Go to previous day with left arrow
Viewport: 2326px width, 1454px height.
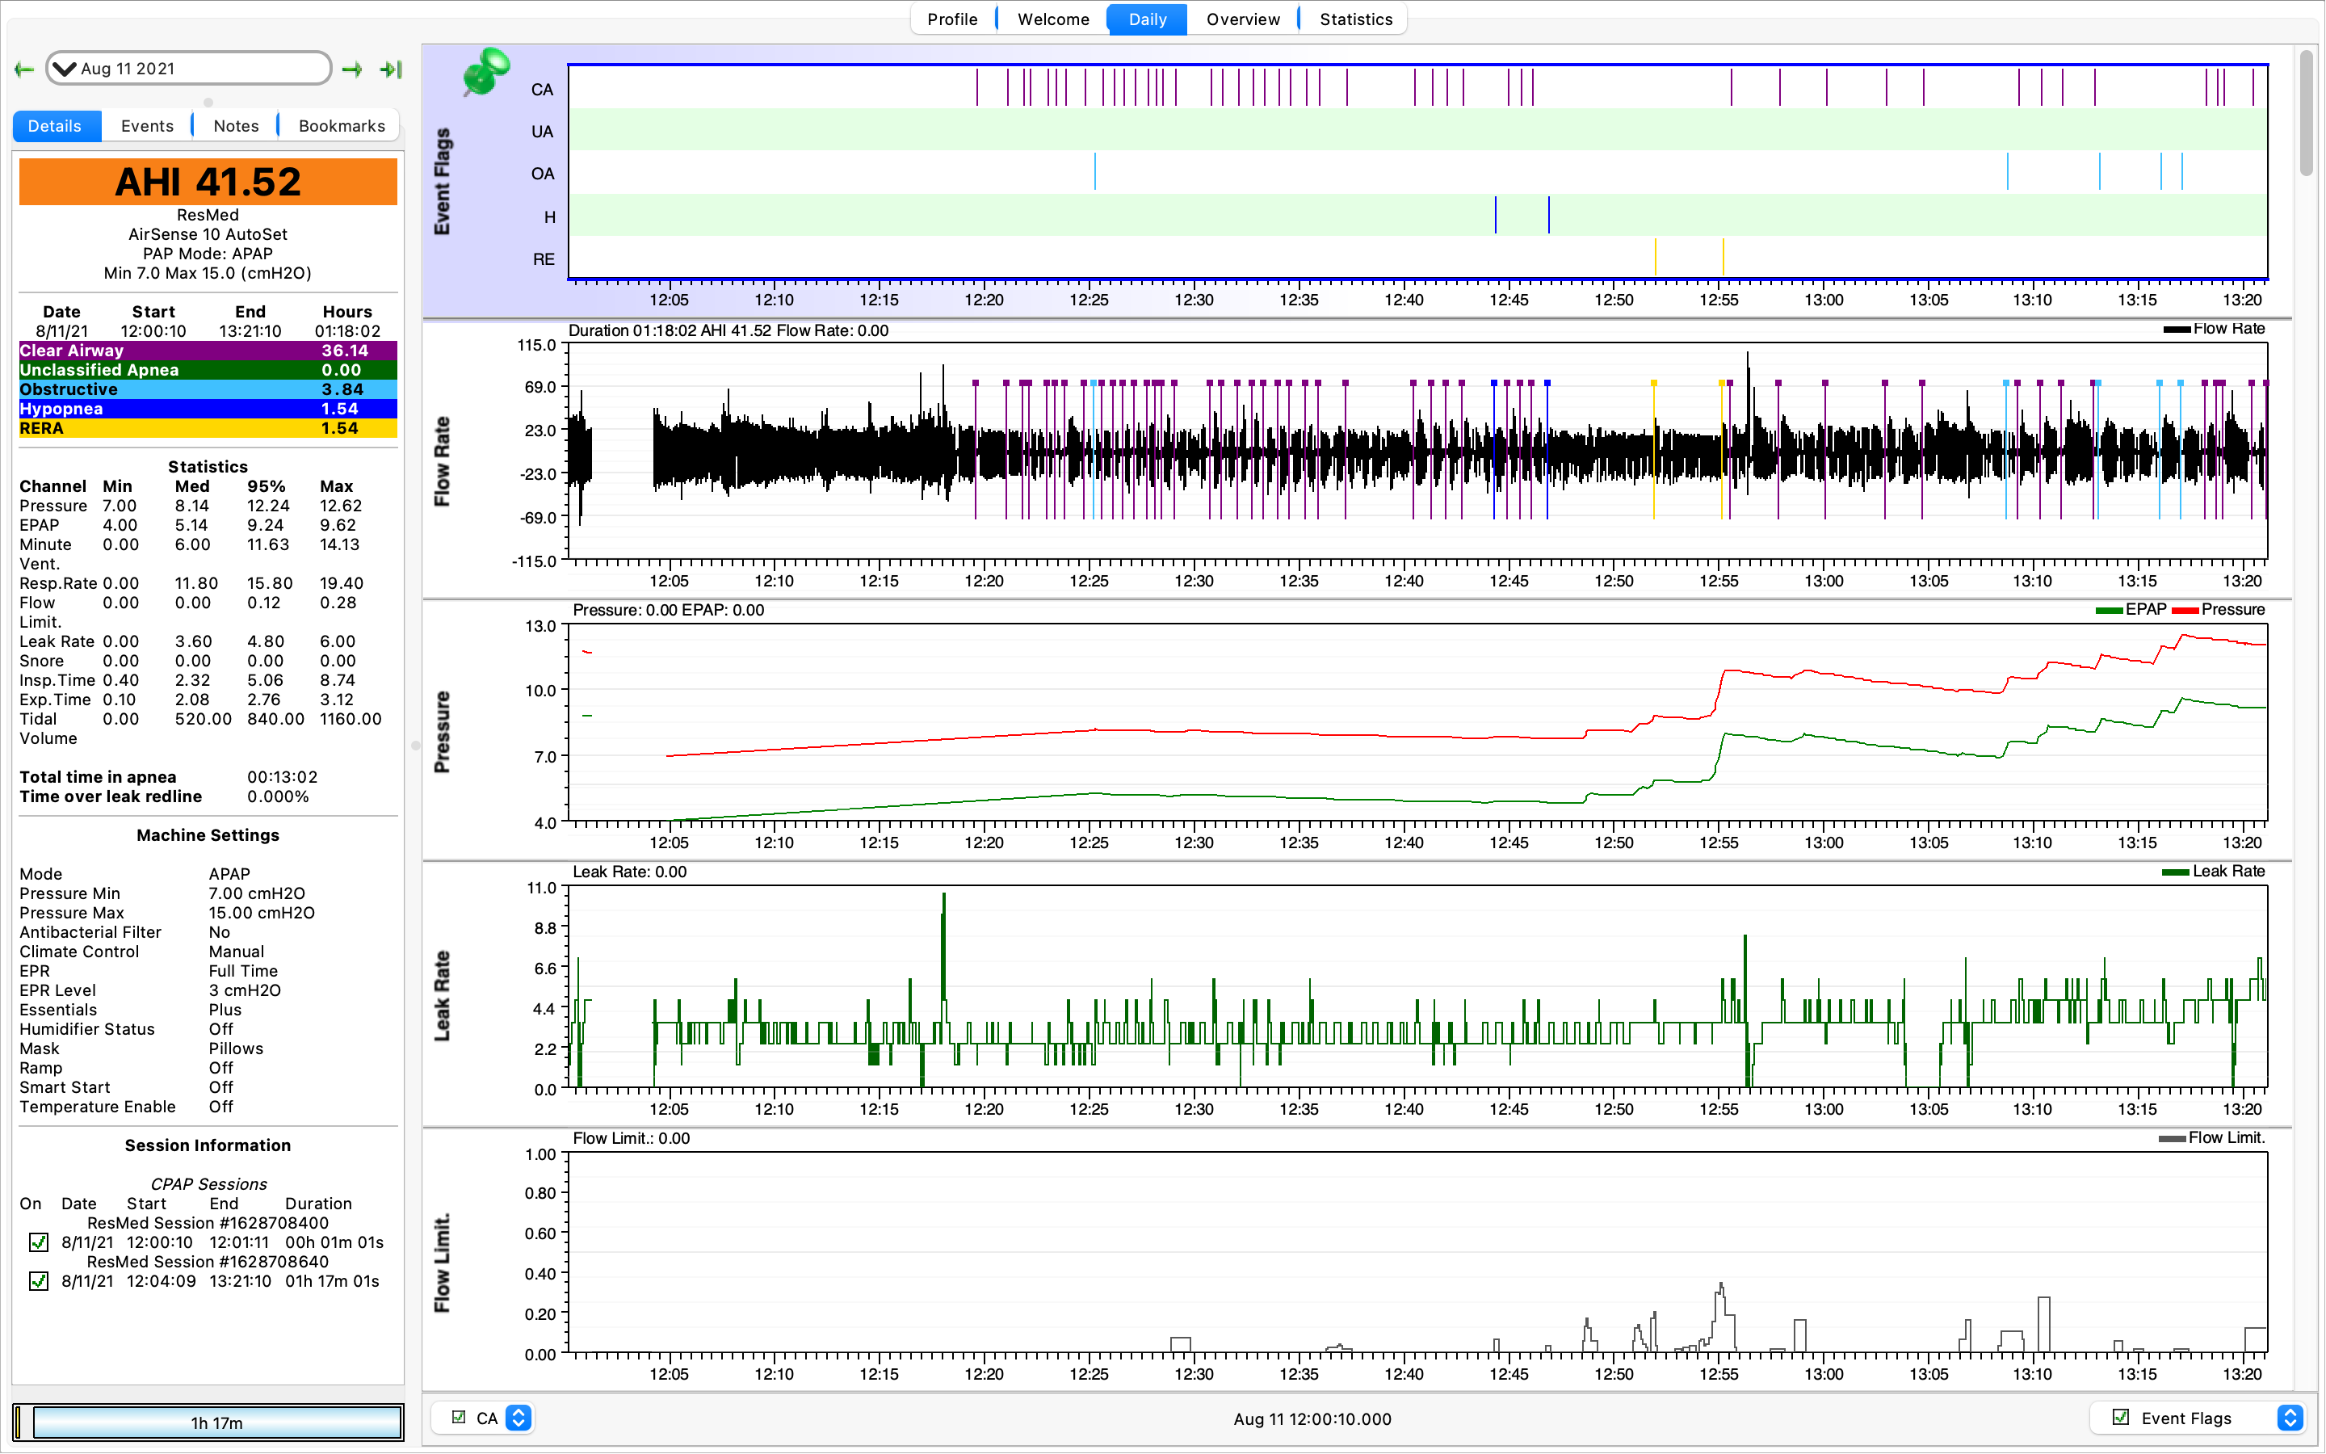click(x=25, y=69)
